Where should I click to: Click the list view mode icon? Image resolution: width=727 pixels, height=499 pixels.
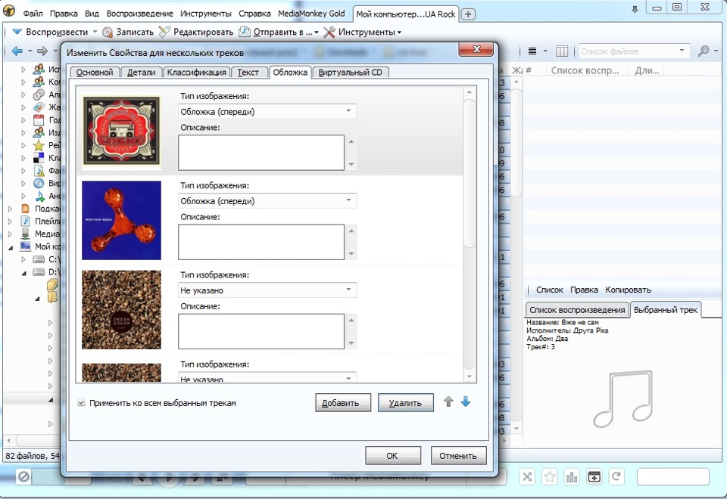click(532, 51)
